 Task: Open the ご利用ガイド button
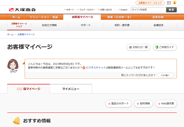[x=165, y=47]
